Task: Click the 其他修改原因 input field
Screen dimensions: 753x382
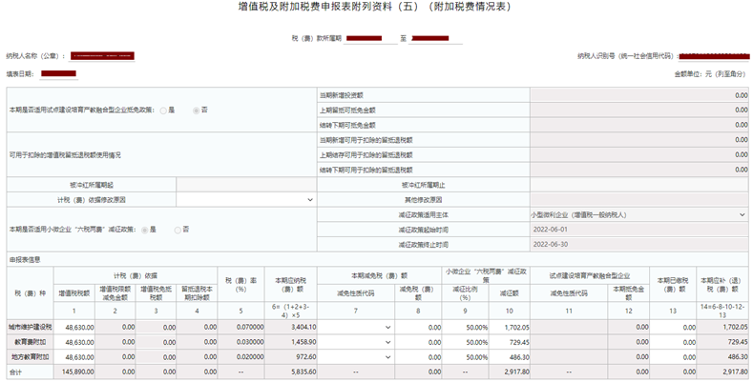Action: (x=639, y=200)
